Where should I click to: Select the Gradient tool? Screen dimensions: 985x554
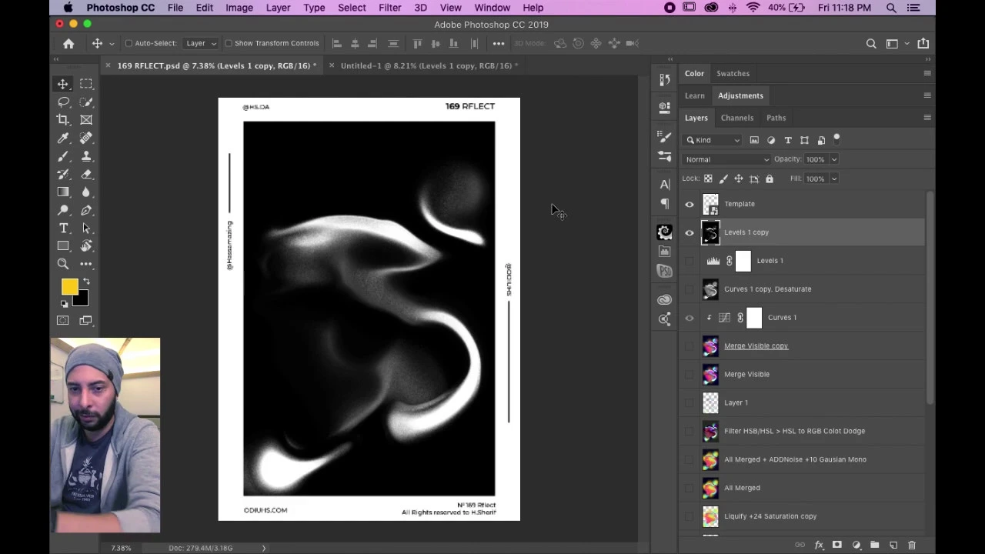click(63, 192)
